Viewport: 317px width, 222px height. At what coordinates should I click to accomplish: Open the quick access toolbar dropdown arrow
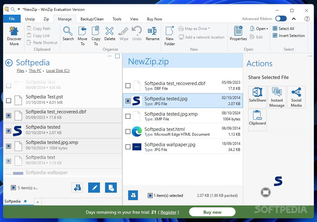point(19,9)
